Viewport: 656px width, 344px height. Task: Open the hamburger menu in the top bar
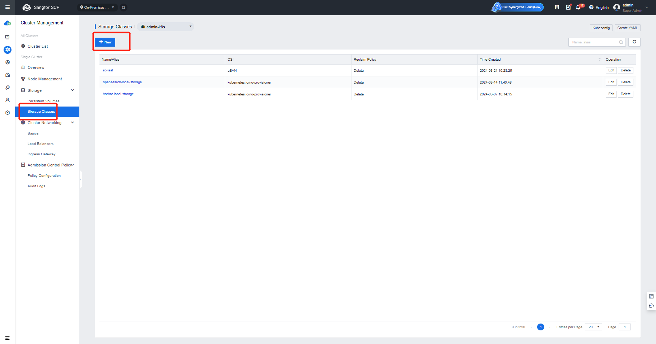(7, 7)
